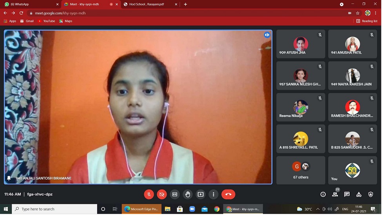Select the 909 Ayush Jha participant tile
This screenshot has height=220, width=392.
click(301, 44)
